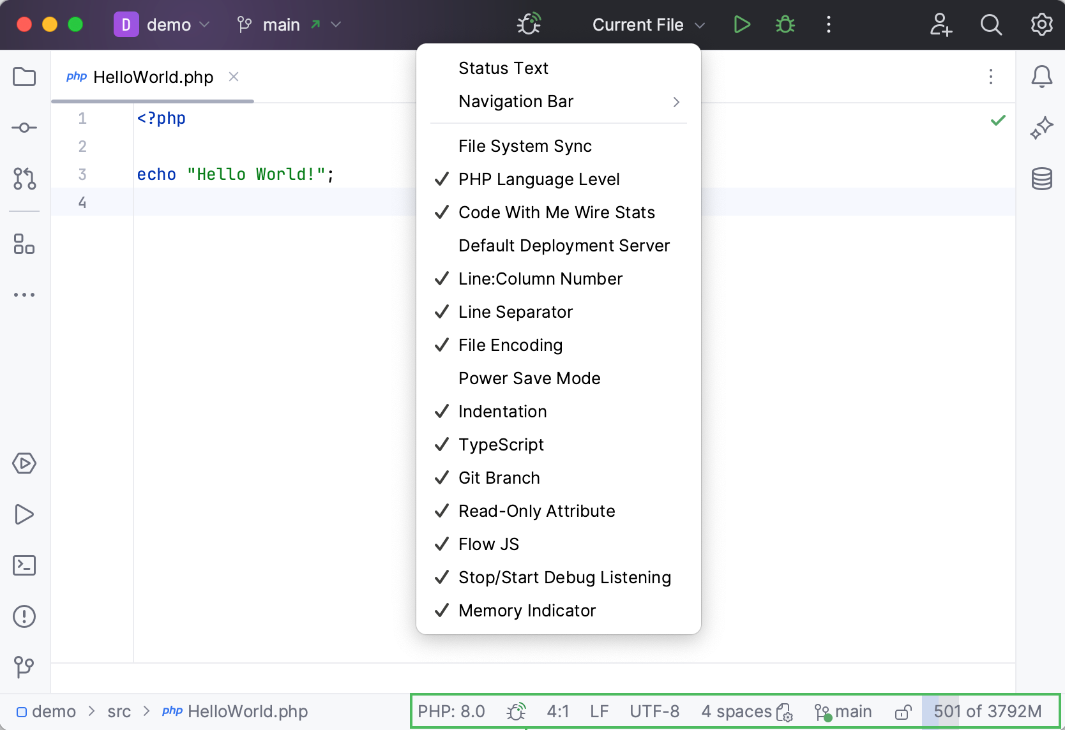Select the HelloWorld.php editor tab
The width and height of the screenshot is (1065, 730).
coord(153,77)
